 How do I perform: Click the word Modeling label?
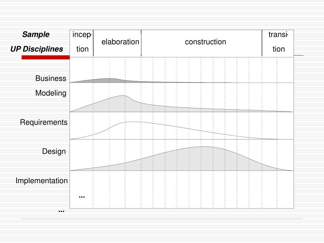coord(51,93)
